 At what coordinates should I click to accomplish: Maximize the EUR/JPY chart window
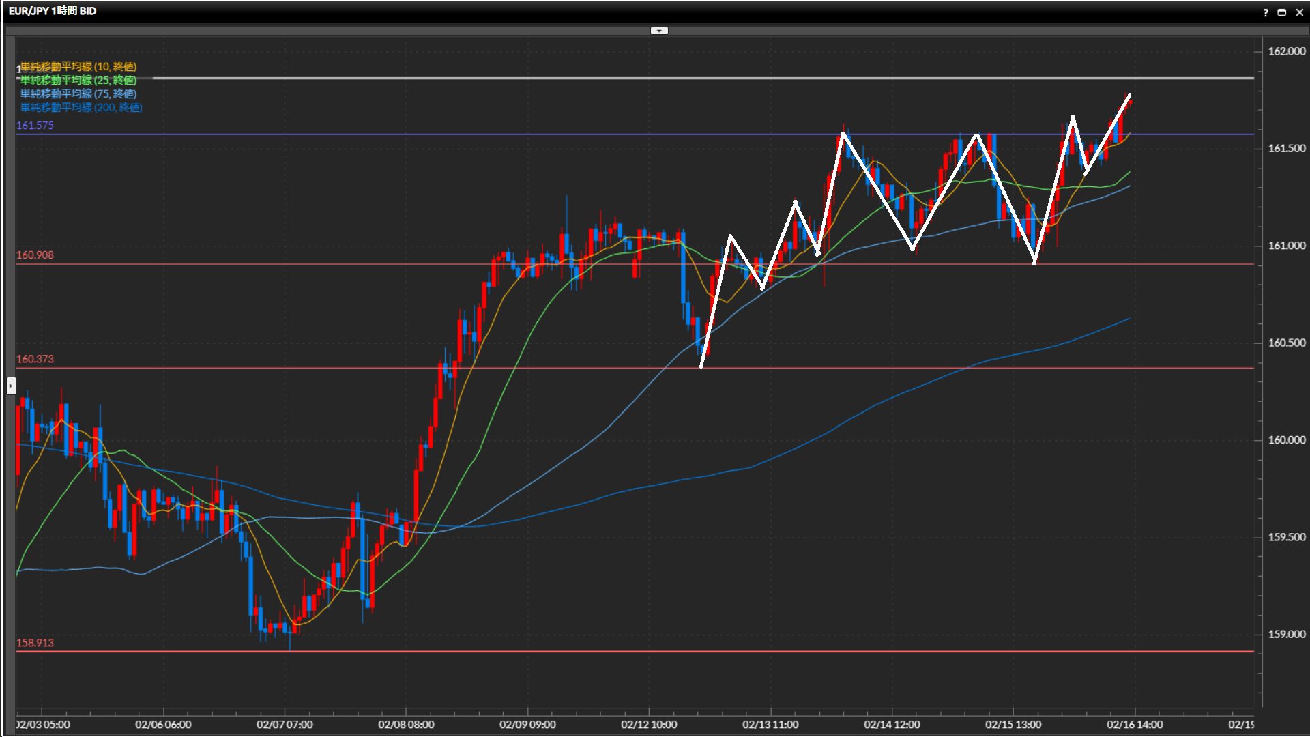point(1282,12)
